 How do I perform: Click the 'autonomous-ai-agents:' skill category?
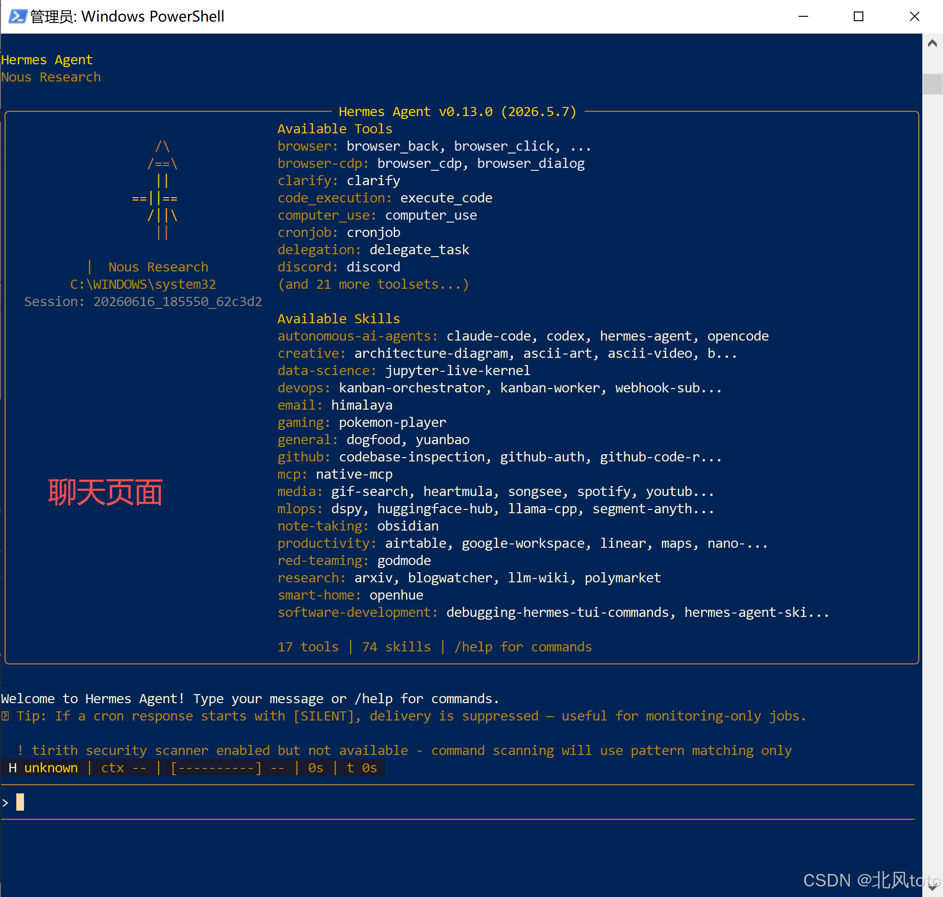358,336
